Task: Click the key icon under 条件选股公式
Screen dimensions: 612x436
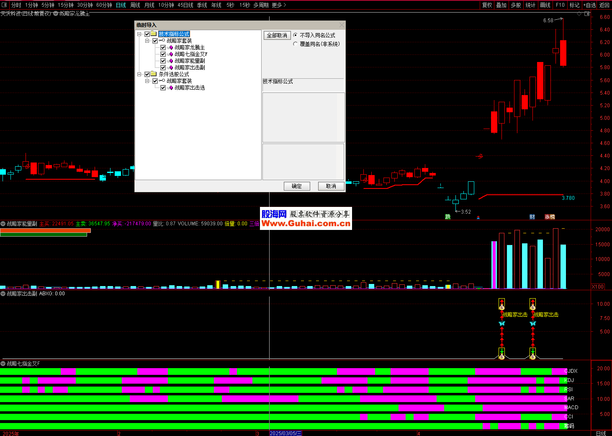Action: coord(162,81)
